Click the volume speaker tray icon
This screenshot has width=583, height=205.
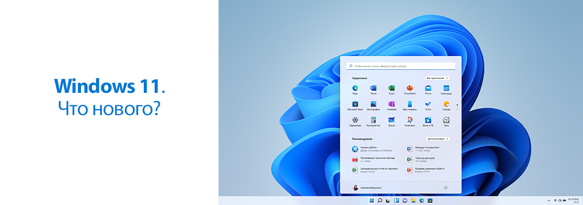tap(560, 201)
